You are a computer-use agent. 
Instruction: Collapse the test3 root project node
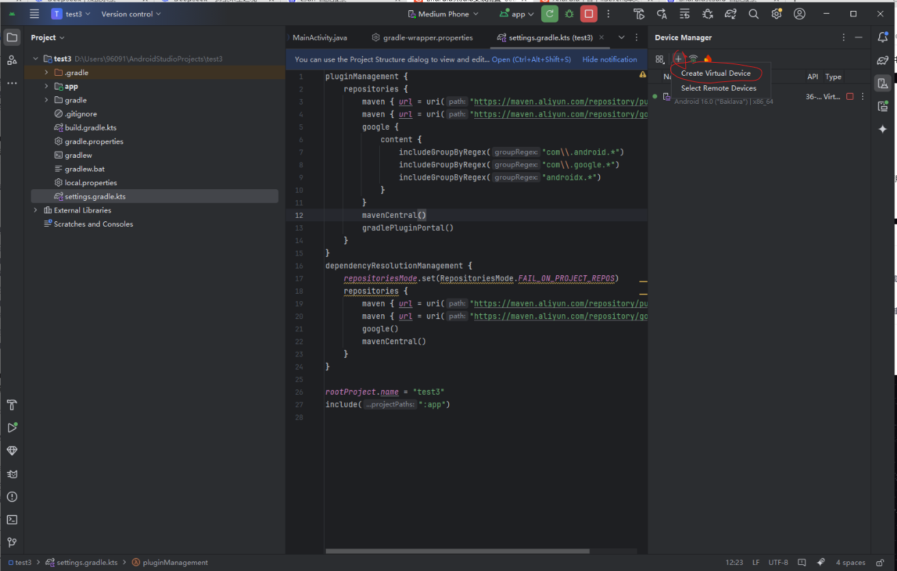click(x=36, y=59)
